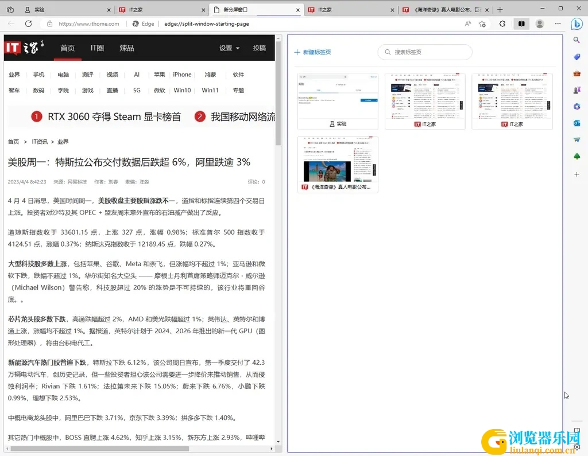Open the Win11 category link

coord(210,90)
